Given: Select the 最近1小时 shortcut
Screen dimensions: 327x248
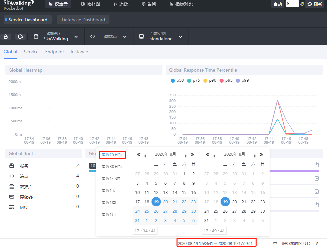Looking at the screenshot, I should pyautogui.click(x=110, y=179).
